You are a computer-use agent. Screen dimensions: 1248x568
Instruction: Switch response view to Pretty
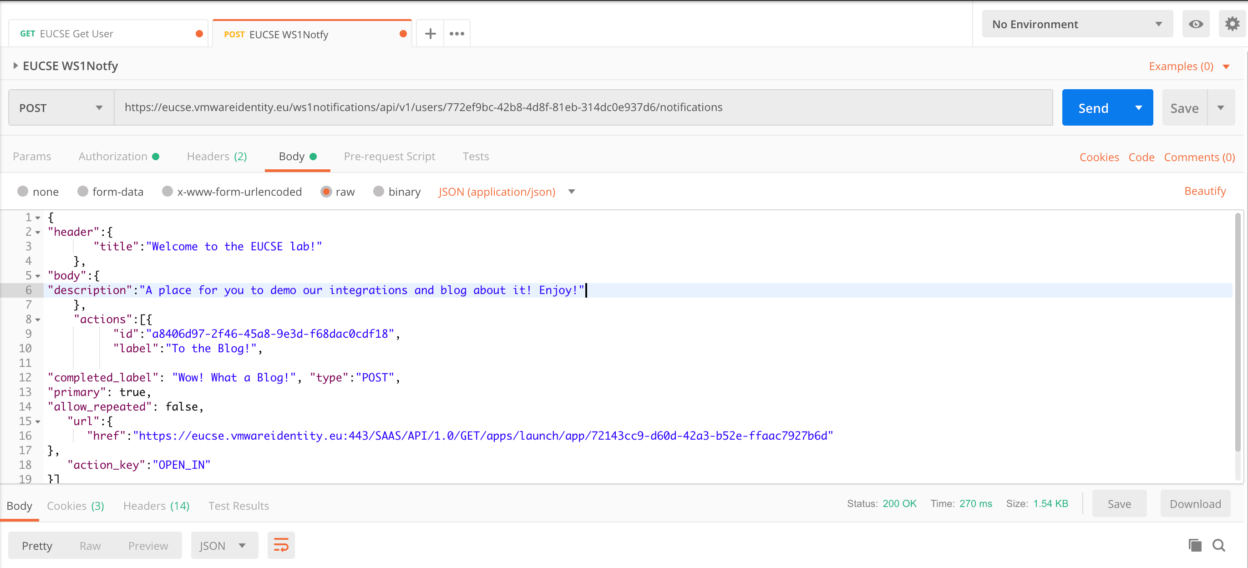[37, 546]
